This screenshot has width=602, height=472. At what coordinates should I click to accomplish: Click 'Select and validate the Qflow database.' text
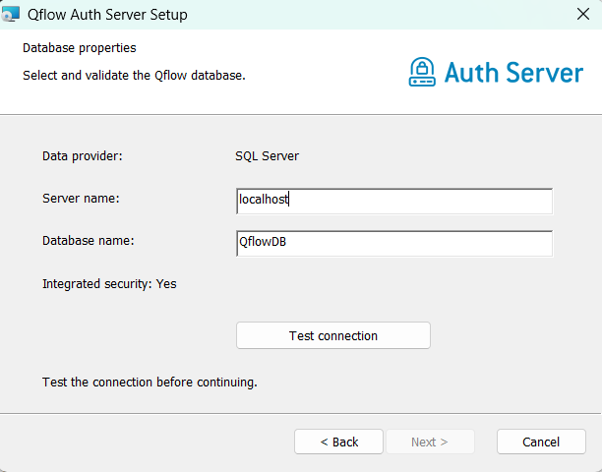click(134, 75)
